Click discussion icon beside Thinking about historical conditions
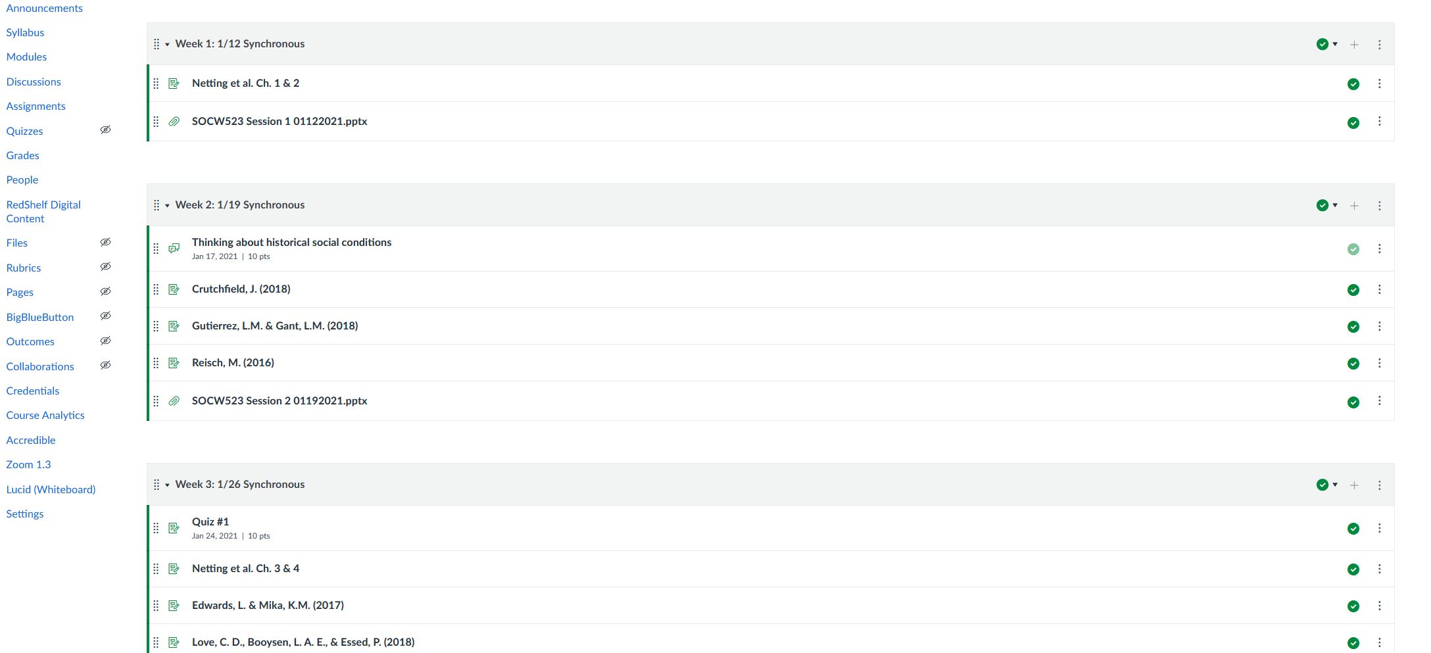Screen dimensions: 1431x653 click(174, 249)
